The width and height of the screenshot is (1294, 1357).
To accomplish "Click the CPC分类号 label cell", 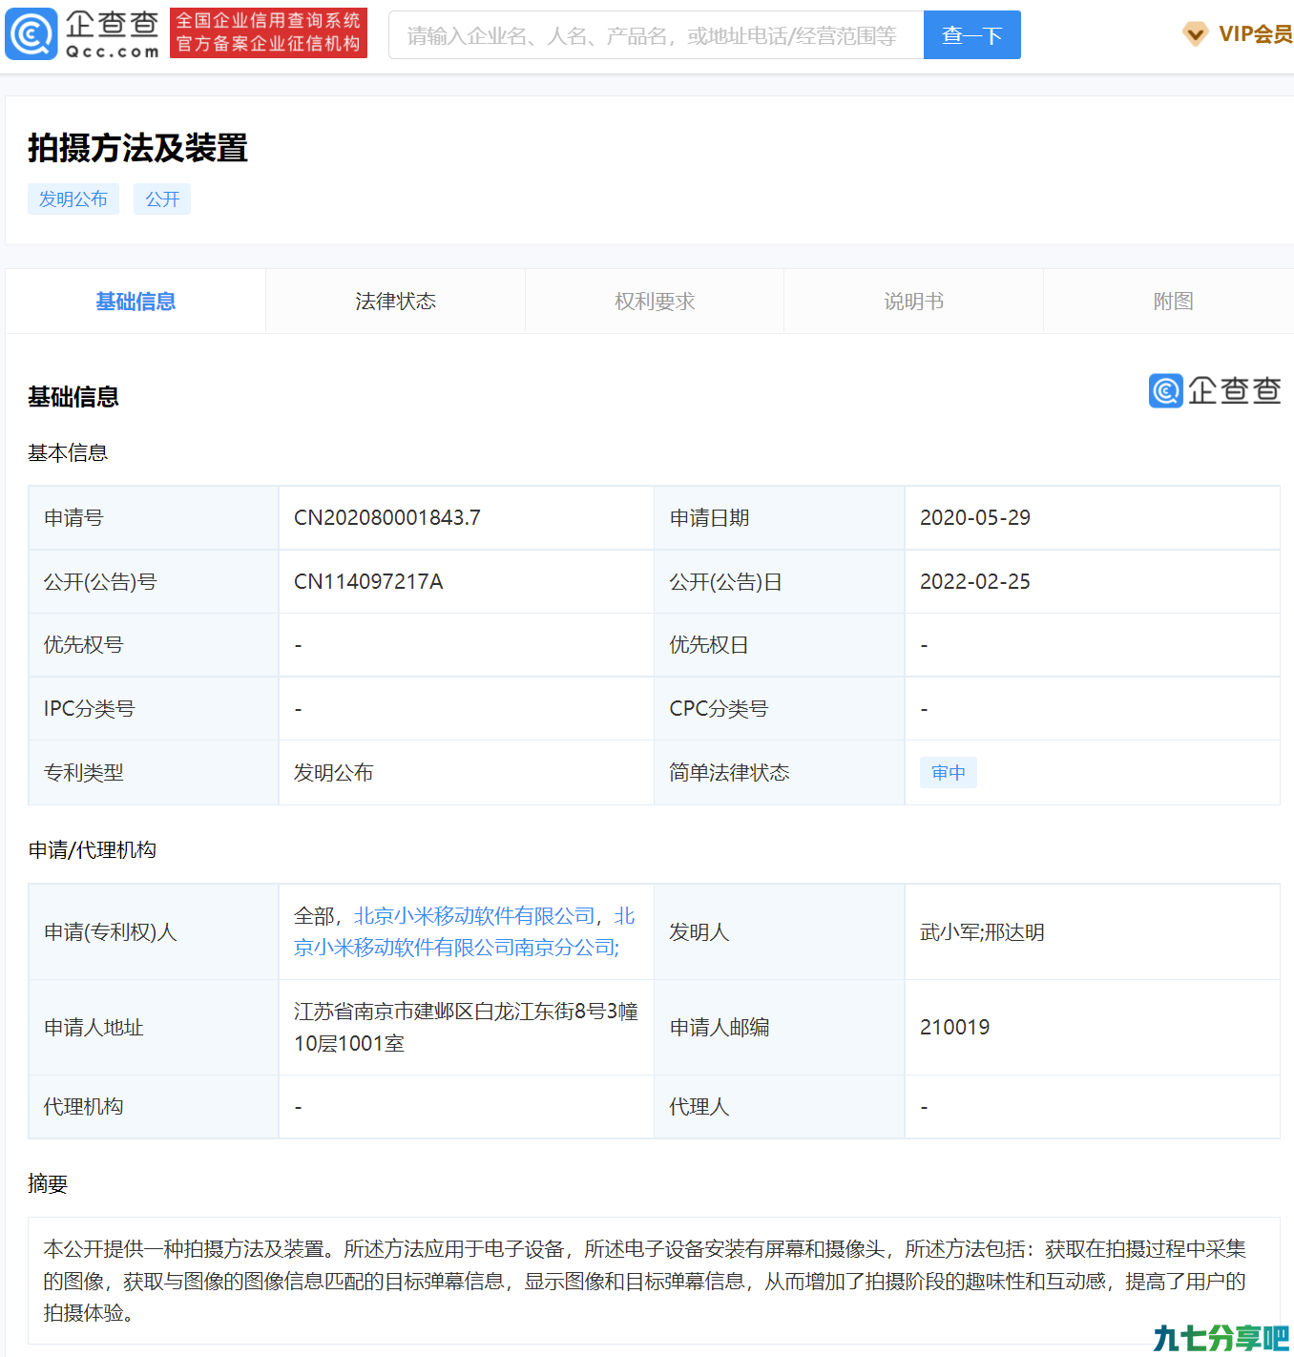I will pyautogui.click(x=779, y=709).
